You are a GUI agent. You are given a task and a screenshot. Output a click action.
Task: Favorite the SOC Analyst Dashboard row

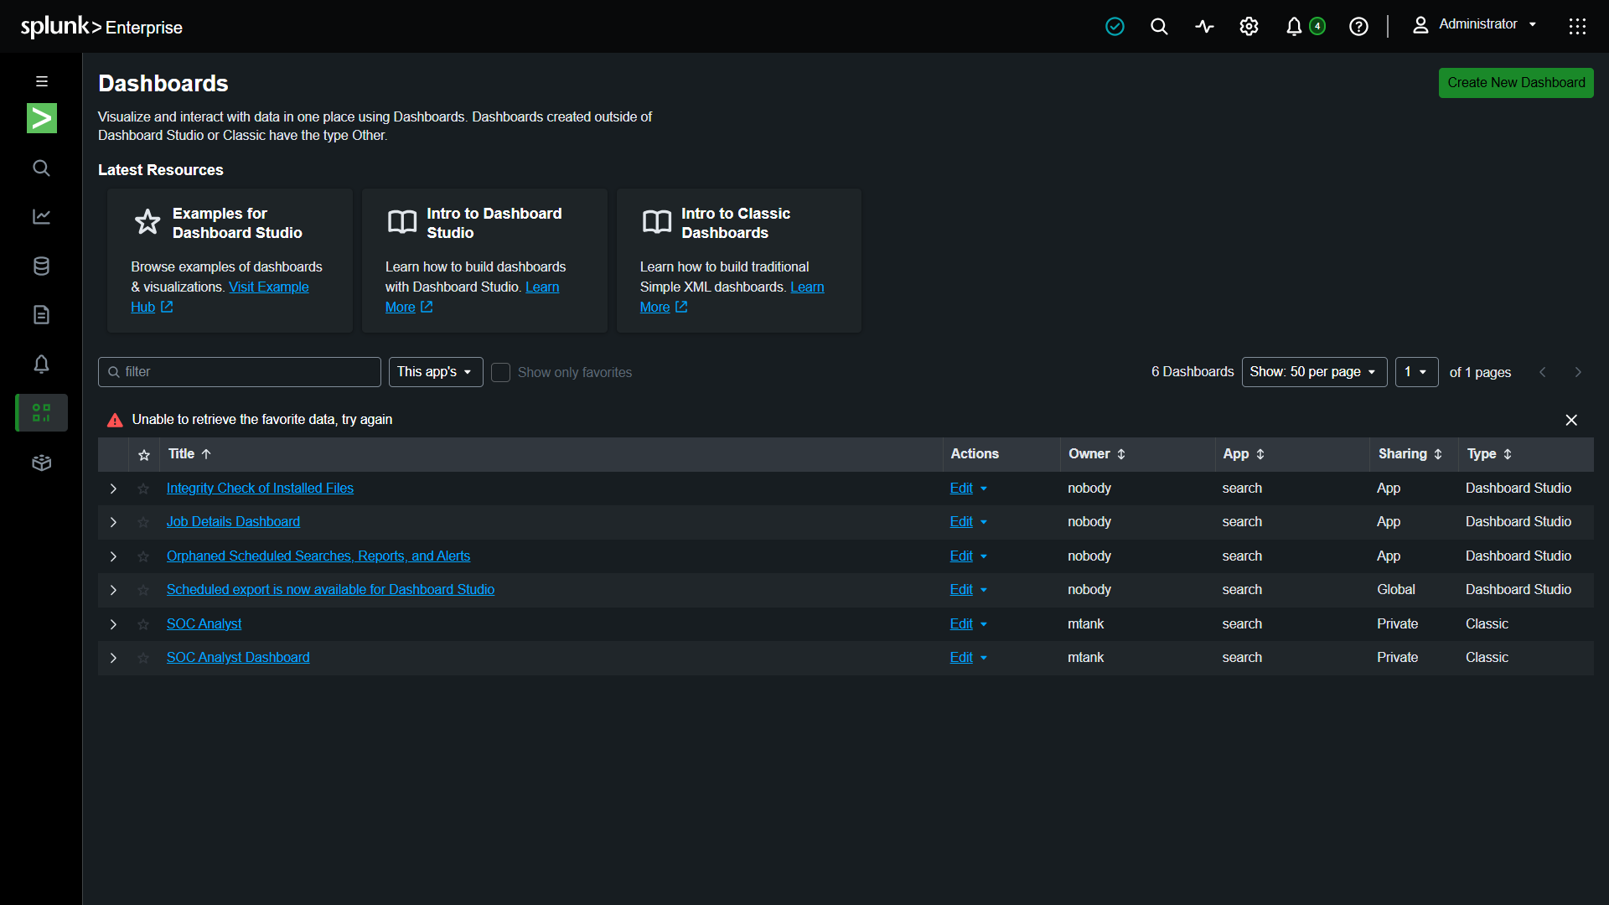click(x=143, y=658)
